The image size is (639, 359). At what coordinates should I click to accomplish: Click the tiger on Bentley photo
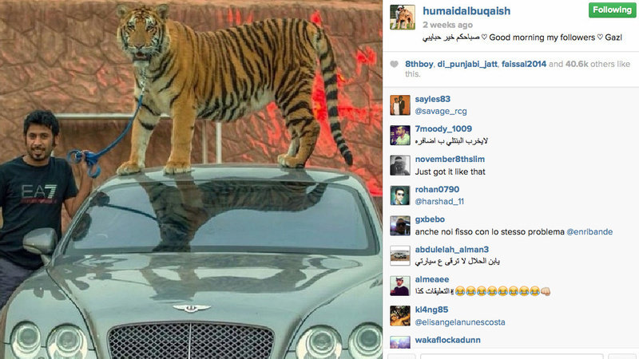tap(191, 179)
